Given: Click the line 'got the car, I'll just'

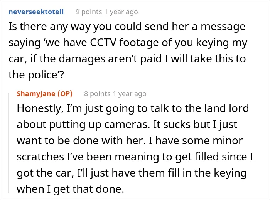Looking at the screenshot, I should pyautogui.click(x=132, y=173).
